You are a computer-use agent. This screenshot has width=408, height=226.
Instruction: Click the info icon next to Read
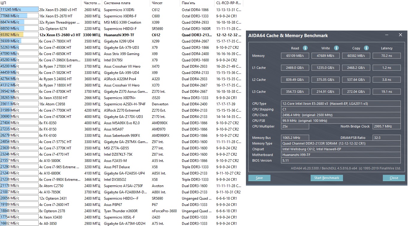pos(305,48)
